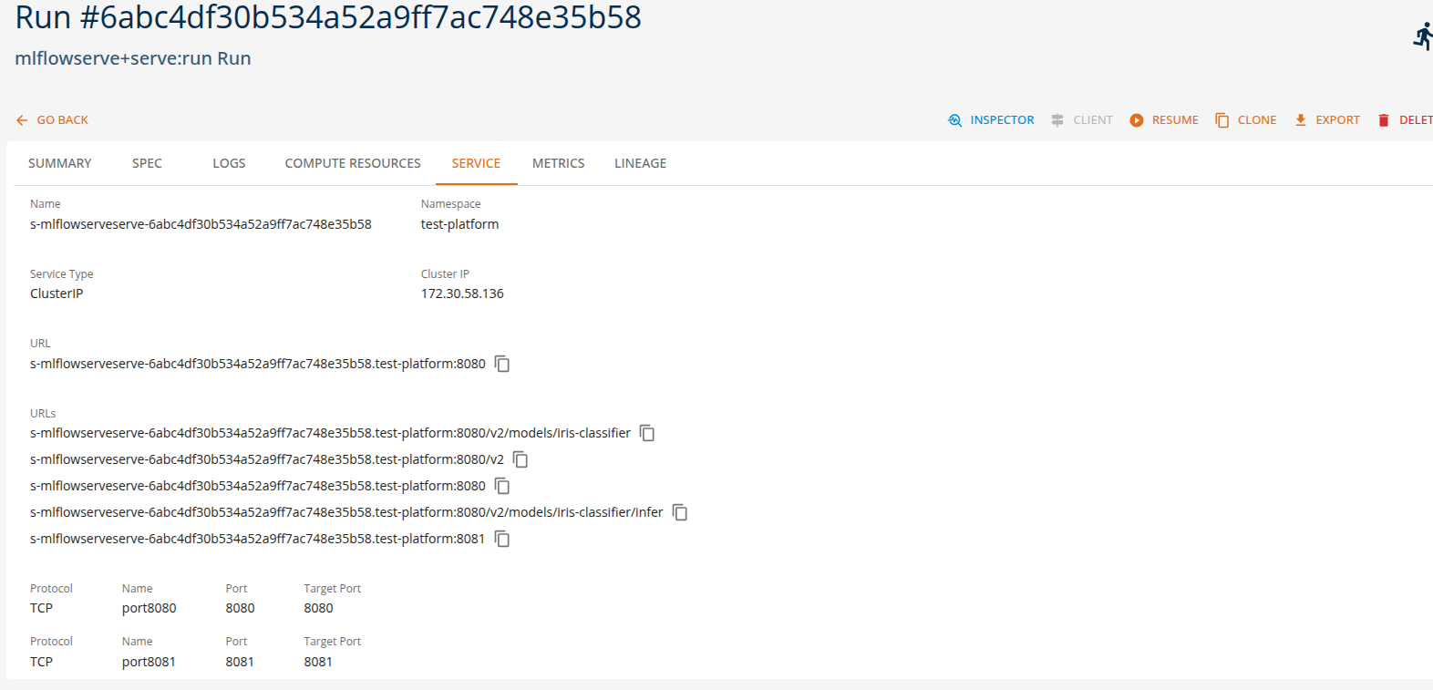The width and height of the screenshot is (1433, 690).
Task: Clone this run
Action: (1245, 120)
